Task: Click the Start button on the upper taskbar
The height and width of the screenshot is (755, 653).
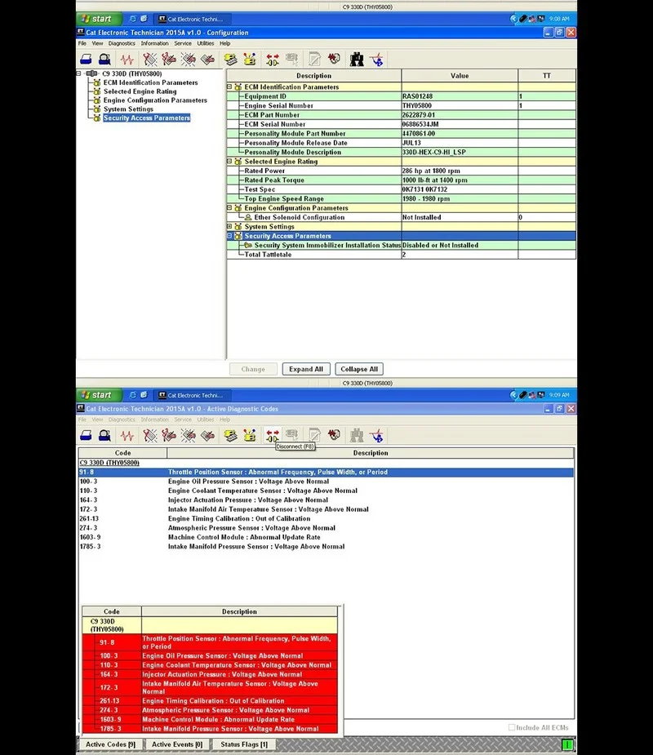Action: click(x=99, y=19)
